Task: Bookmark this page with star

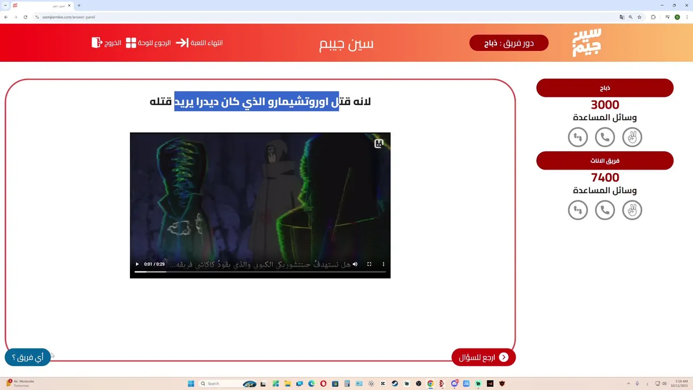Action: point(639,17)
